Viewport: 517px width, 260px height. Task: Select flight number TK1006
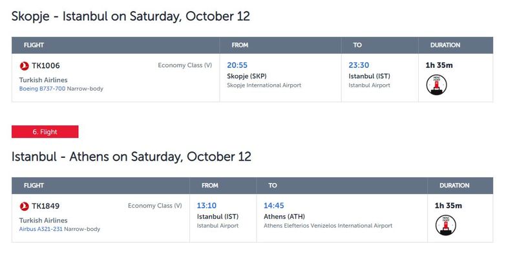coord(45,66)
